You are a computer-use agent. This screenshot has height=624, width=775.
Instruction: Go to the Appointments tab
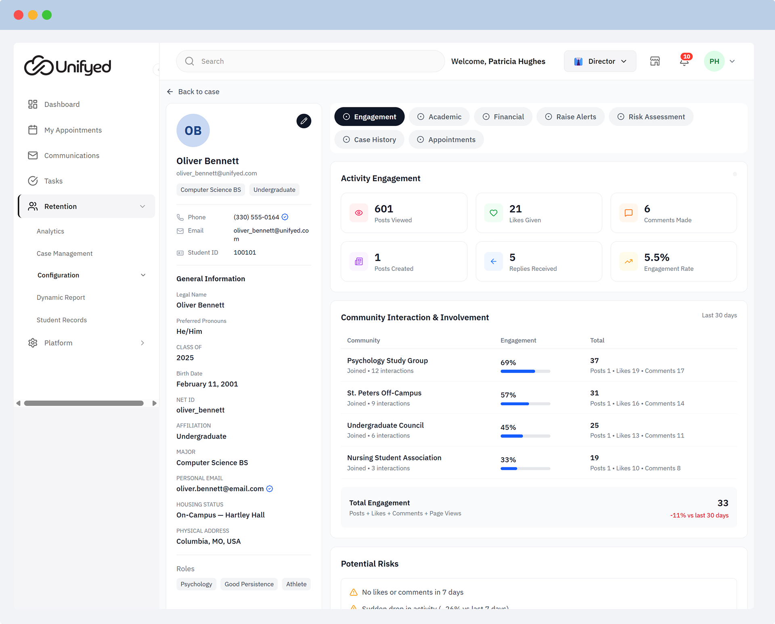point(446,140)
